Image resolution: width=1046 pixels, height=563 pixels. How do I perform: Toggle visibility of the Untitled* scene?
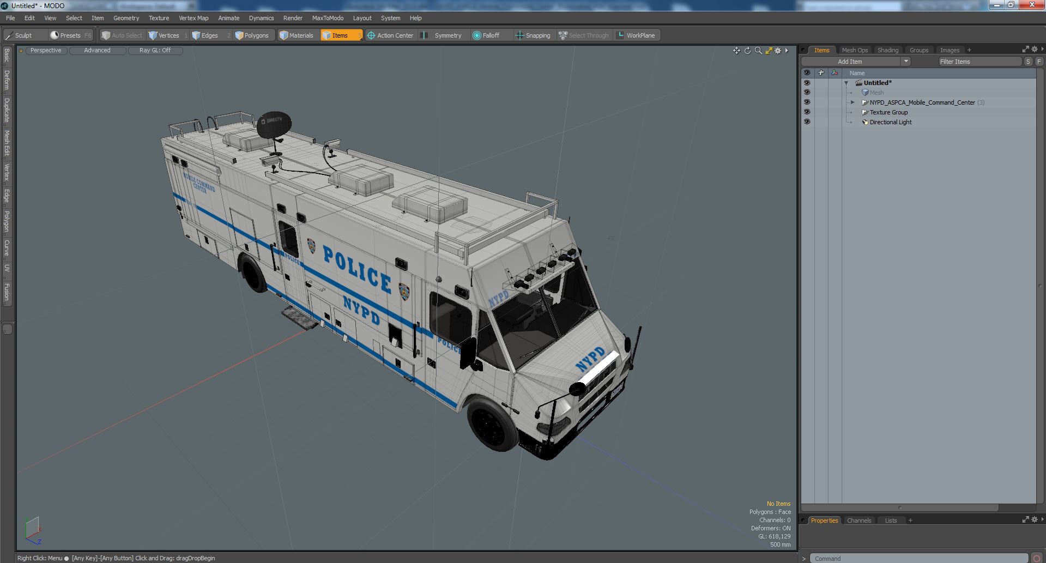pos(807,83)
